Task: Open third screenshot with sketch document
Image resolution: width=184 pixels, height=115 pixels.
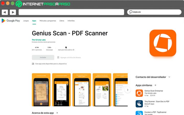Action: [x=82, y=90]
